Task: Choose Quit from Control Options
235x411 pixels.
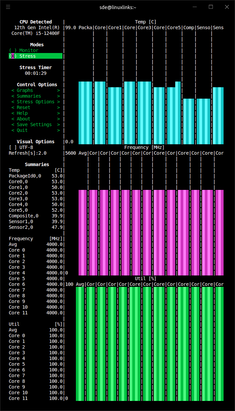Action: pyautogui.click(x=36, y=130)
